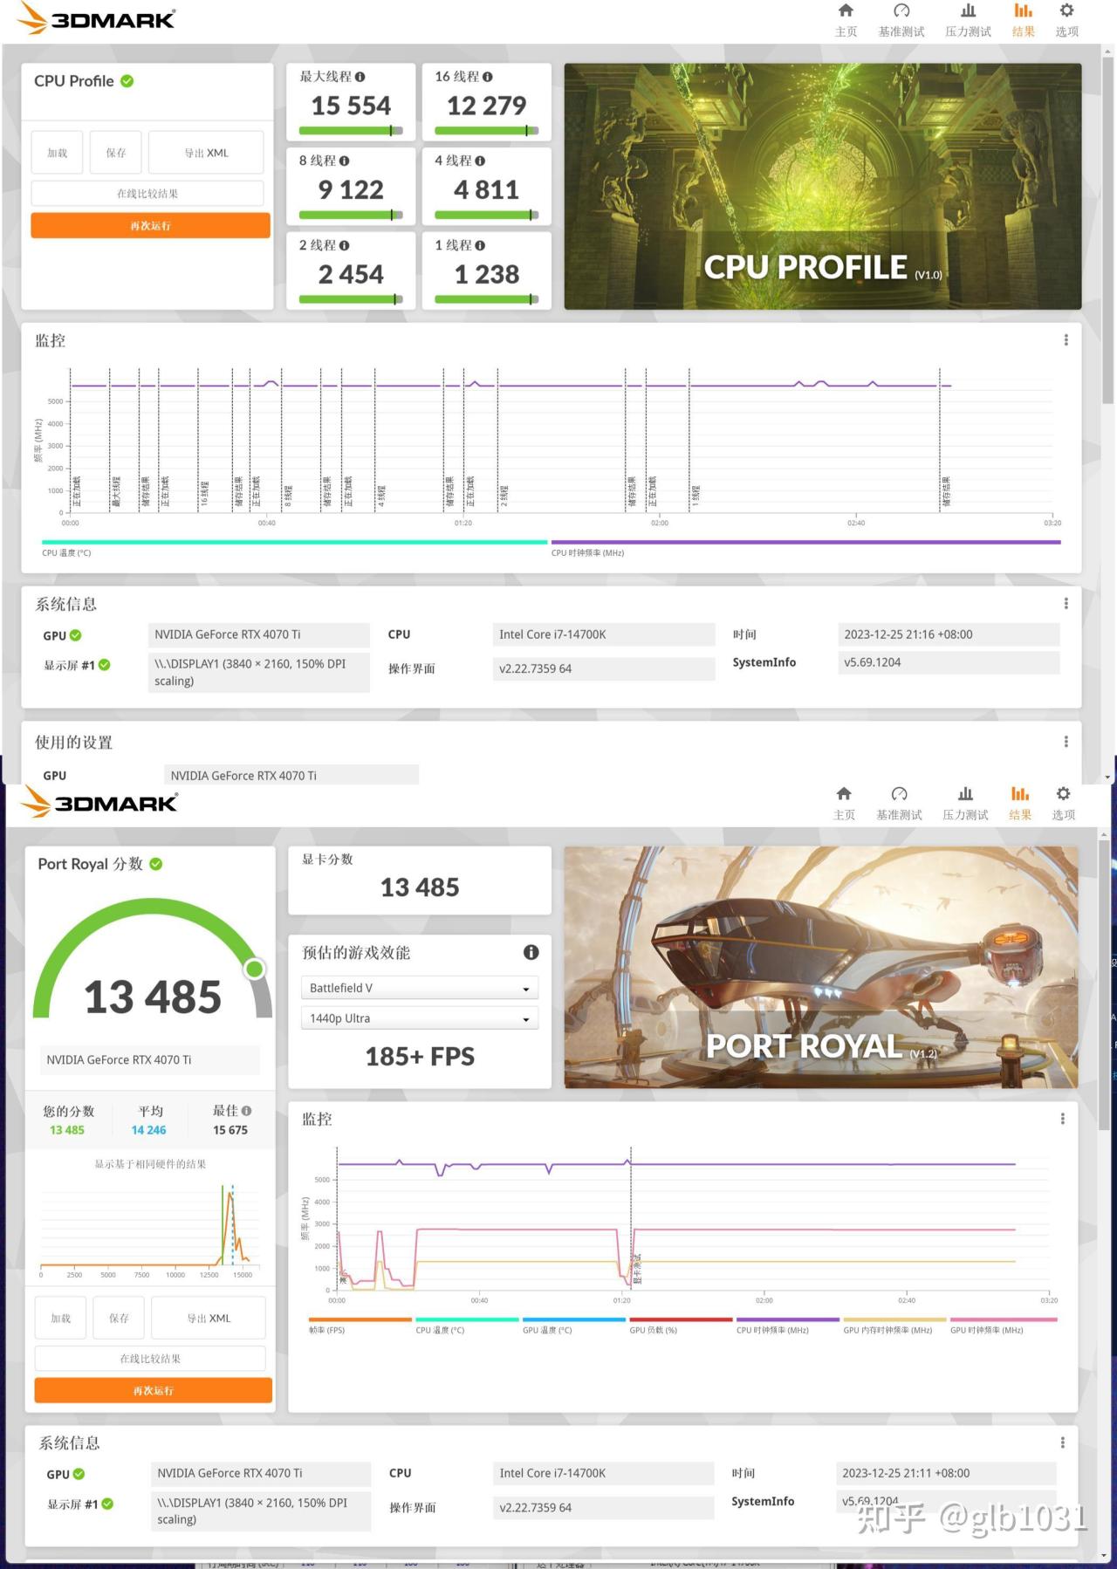1117x1569 pixels.
Task: Open the 使用的设置 options menu
Action: pos(1066,742)
